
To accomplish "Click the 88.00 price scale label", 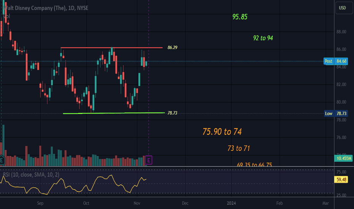I will click(x=341, y=32).
